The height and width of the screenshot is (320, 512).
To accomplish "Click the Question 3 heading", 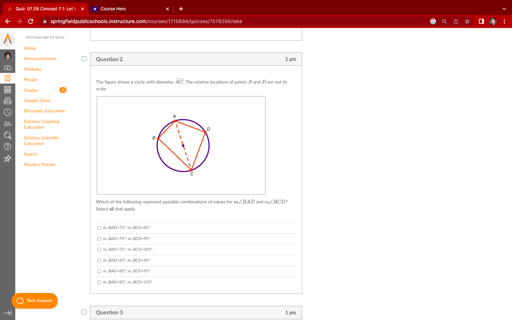I will 110,313.
